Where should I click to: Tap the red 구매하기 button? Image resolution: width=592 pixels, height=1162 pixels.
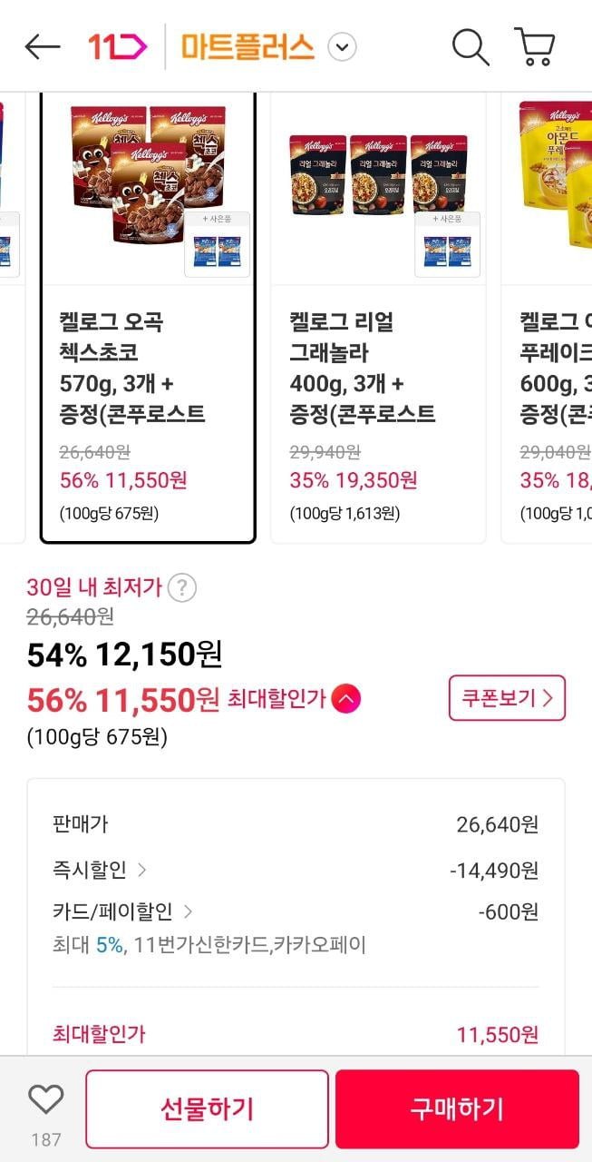(457, 1108)
